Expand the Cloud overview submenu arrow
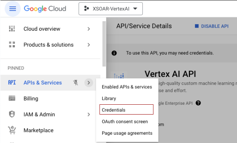The image size is (237, 143). point(89,29)
